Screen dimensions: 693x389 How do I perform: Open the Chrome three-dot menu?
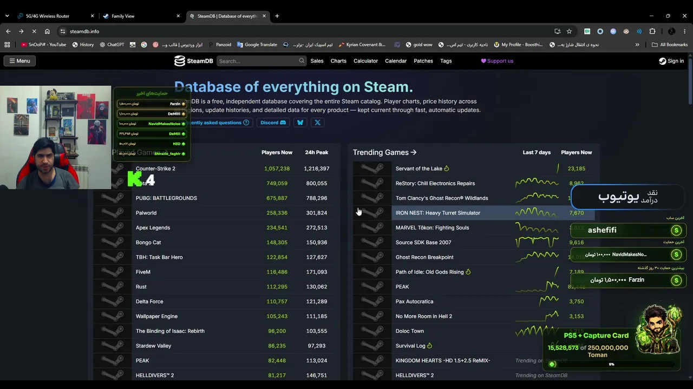pos(685,31)
